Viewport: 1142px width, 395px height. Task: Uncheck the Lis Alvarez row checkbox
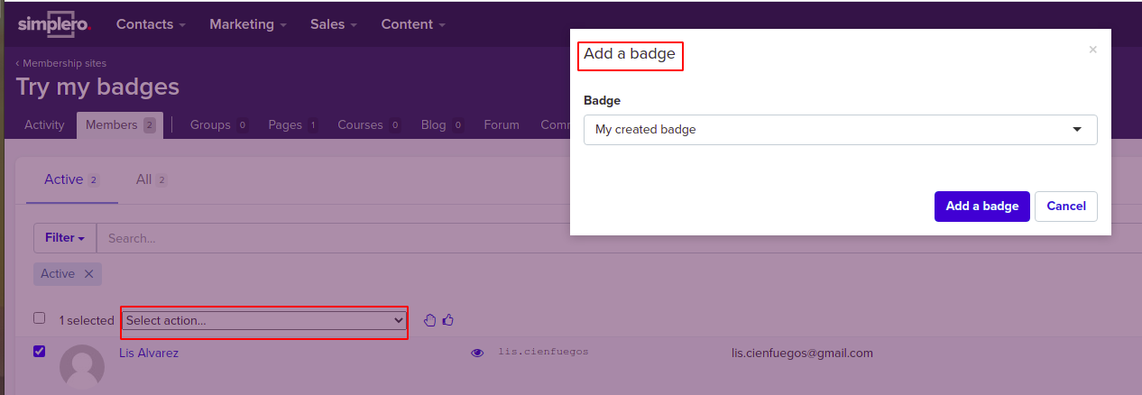coord(39,352)
